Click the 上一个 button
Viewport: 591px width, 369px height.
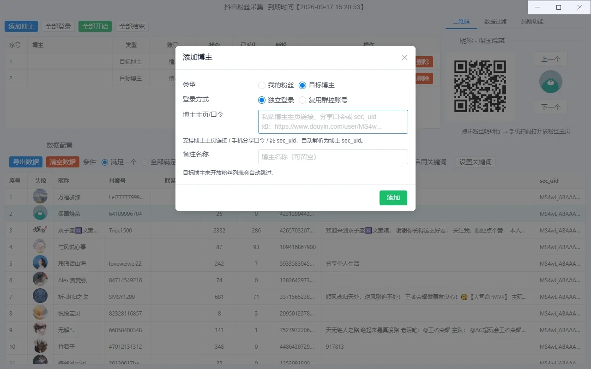(551, 59)
